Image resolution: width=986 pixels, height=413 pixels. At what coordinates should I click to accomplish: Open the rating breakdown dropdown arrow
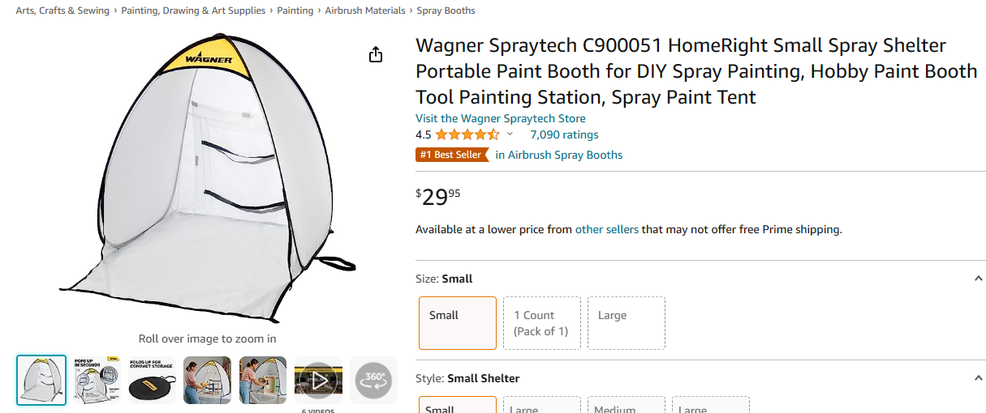[x=510, y=134]
